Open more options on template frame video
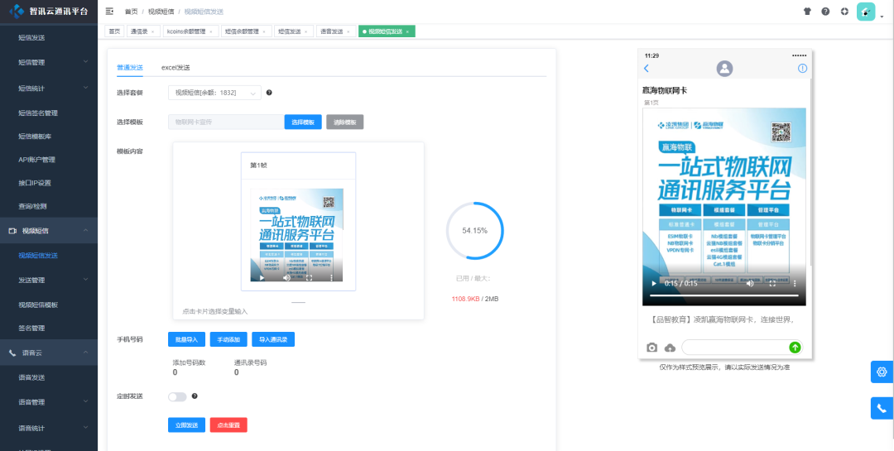 (332, 278)
